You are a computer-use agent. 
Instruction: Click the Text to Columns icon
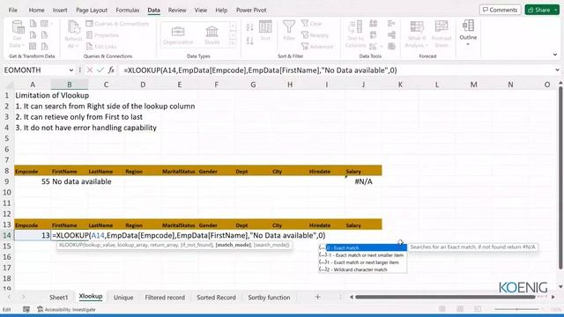tap(355, 34)
